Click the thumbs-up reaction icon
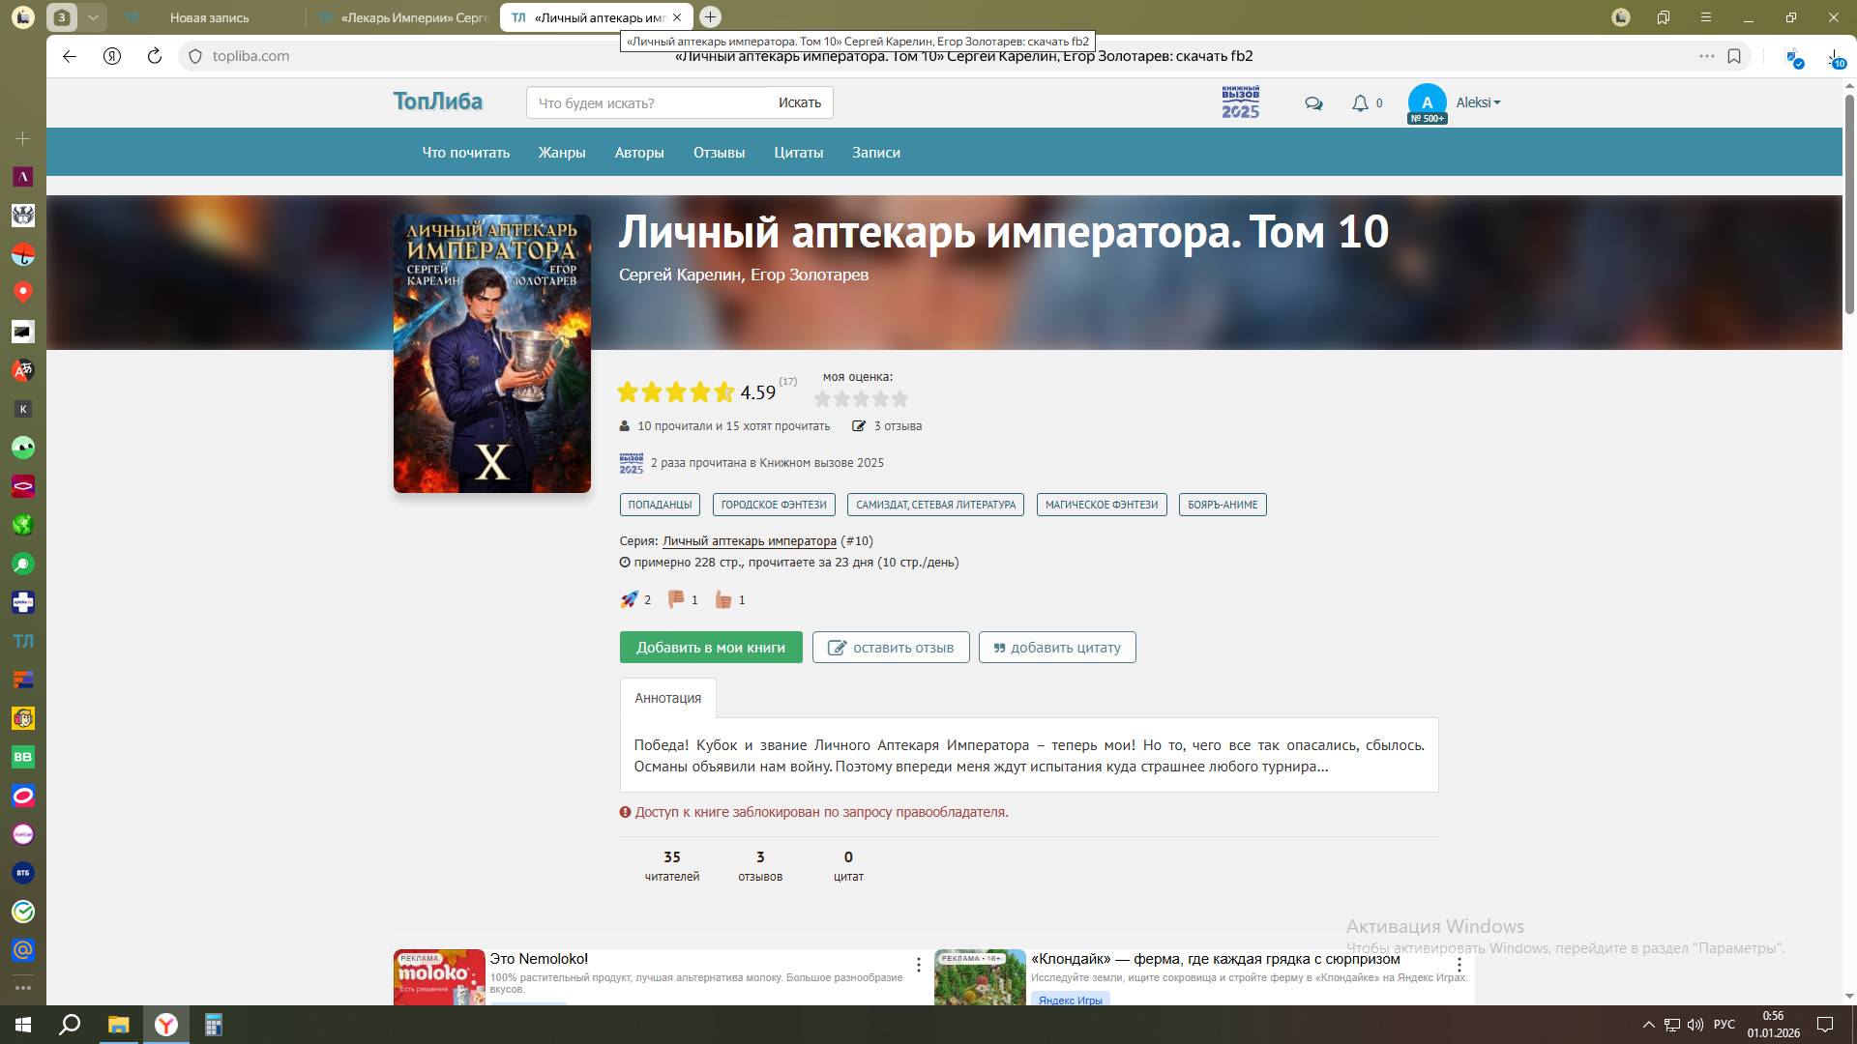This screenshot has width=1857, height=1044. [x=723, y=599]
